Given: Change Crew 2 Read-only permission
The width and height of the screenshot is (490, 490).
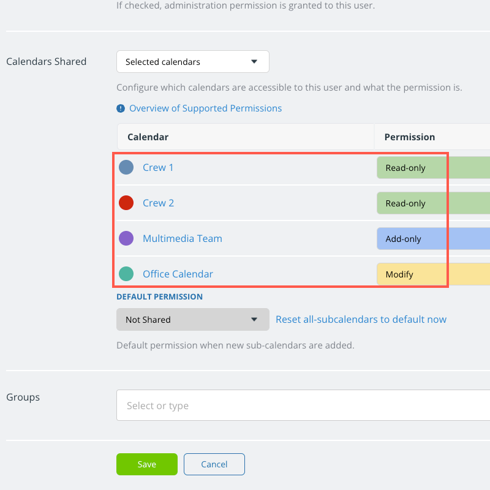Looking at the screenshot, I should pos(434,203).
